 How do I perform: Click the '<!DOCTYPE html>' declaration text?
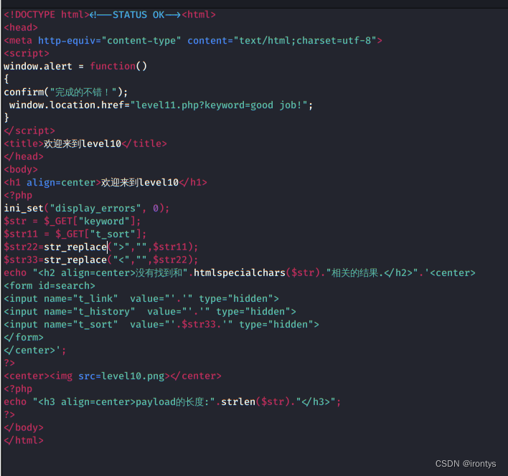(47, 15)
